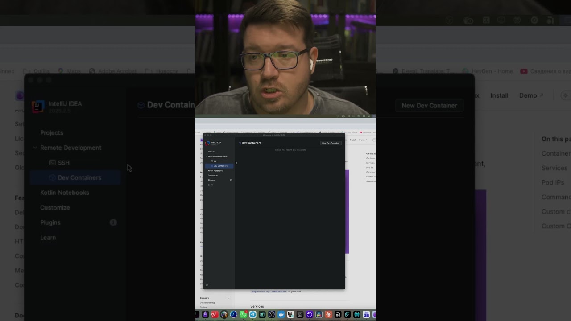Open WhatsApp from the dock
571x321 pixels.
pyautogui.click(x=243, y=315)
